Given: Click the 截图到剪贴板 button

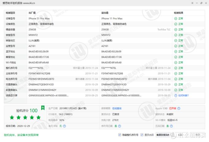Looking at the screenshot, I should tap(163, 135).
